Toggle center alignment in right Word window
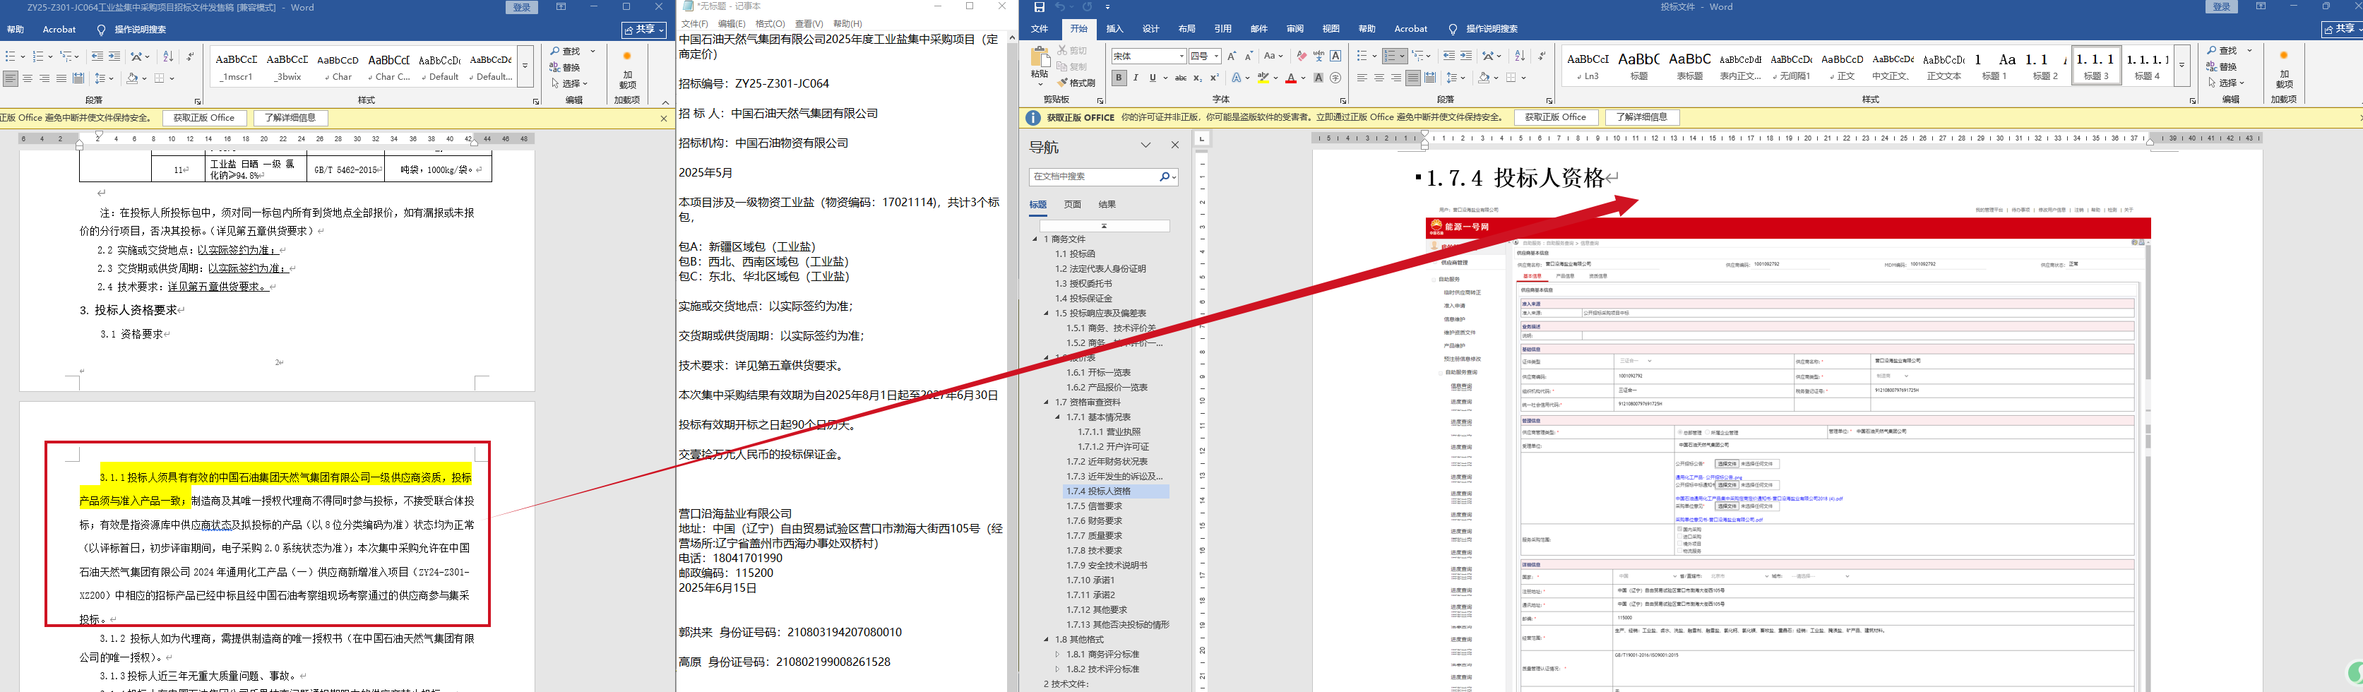This screenshot has width=2363, height=692. [x=1379, y=78]
